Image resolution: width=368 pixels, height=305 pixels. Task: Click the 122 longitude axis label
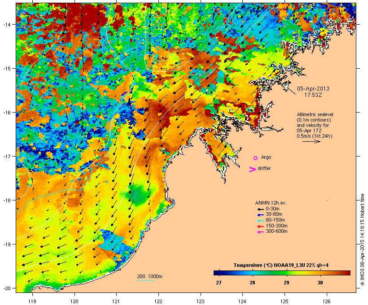coord(158,301)
